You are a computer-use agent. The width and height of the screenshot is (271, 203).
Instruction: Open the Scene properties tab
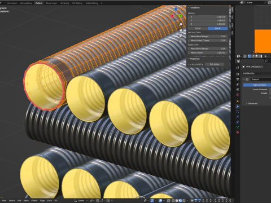pos(238,90)
